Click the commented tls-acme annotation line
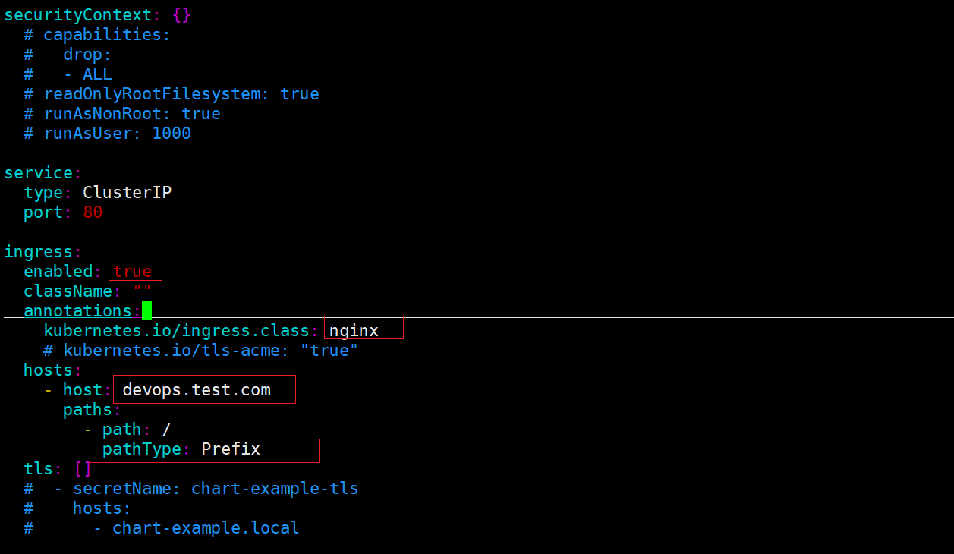 [x=201, y=350]
